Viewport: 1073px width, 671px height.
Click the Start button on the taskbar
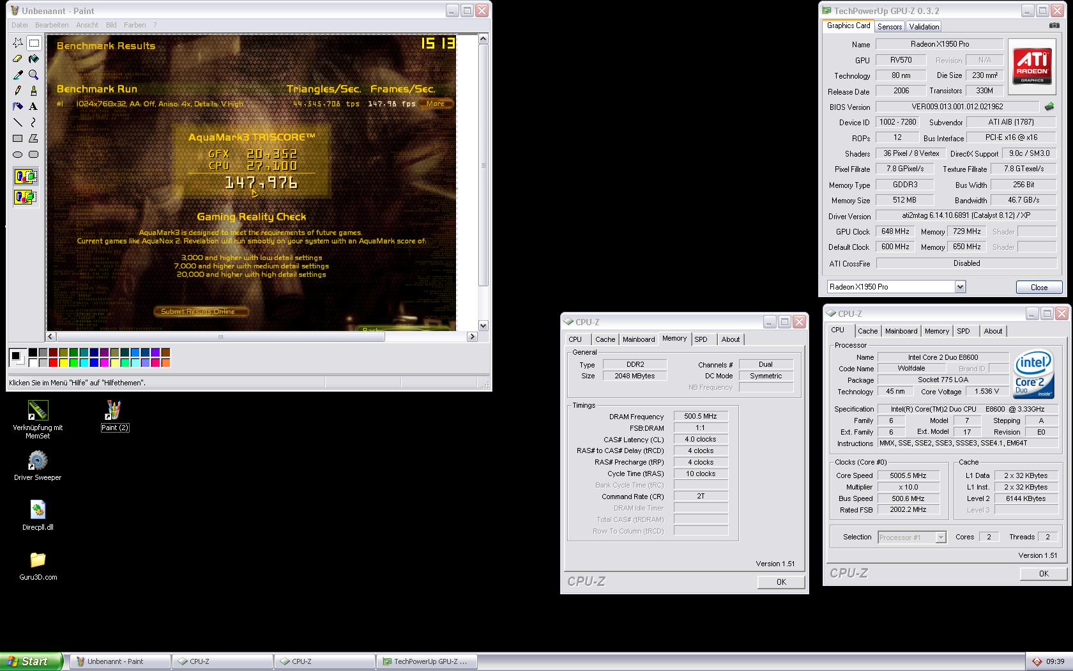pos(31,661)
